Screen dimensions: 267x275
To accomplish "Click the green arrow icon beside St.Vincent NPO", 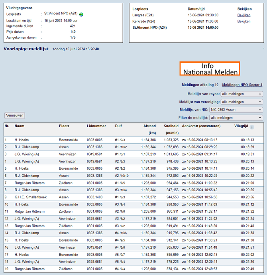I will [x=81, y=14].
